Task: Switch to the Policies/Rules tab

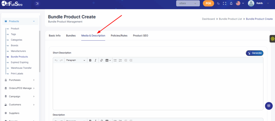Action: click(119, 35)
